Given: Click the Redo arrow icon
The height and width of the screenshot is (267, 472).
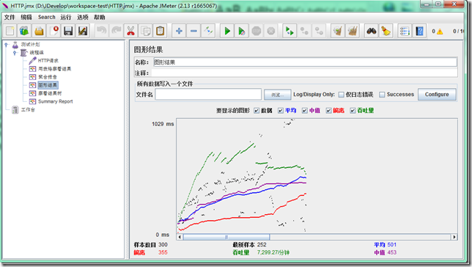Looking at the screenshot, I should [117, 31].
